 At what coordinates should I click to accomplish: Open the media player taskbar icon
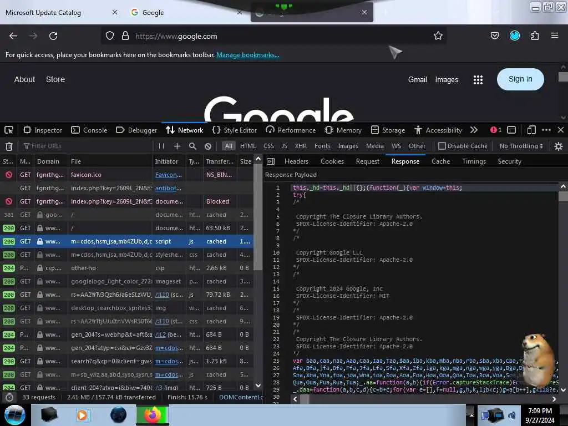coord(83,415)
